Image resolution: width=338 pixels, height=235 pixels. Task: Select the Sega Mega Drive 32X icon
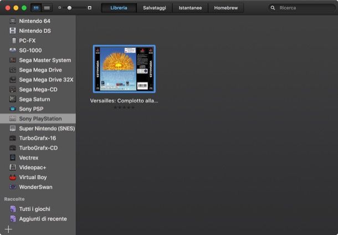13,80
